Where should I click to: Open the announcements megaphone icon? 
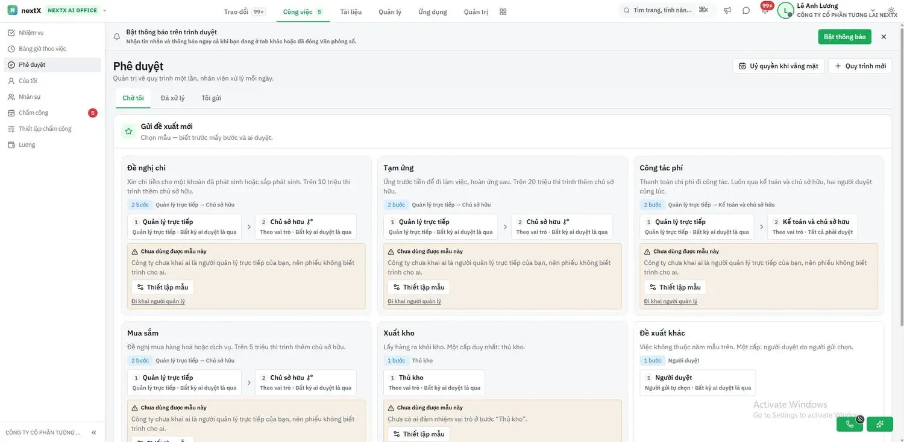click(727, 10)
